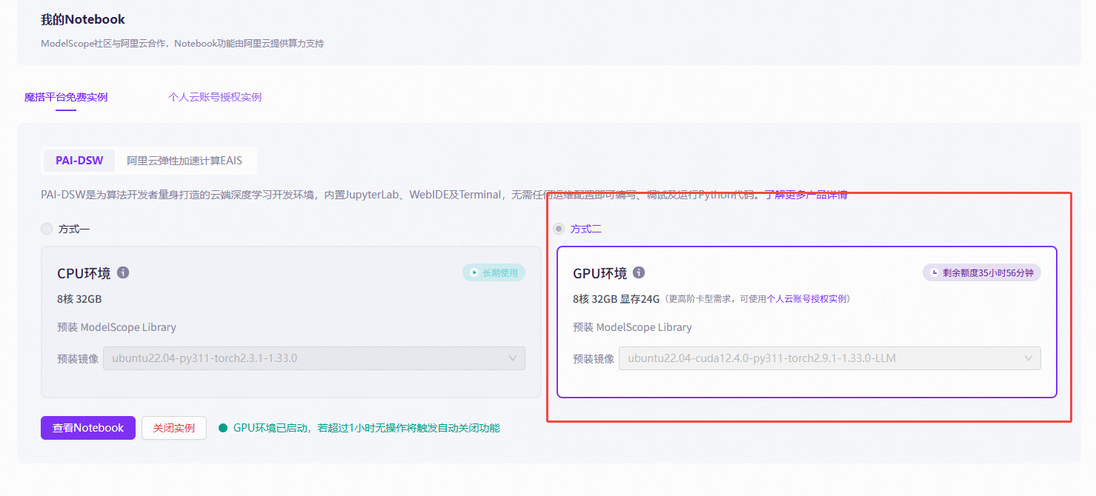
Task: Switch to the 个人云账号授权实例 tab
Action: [215, 97]
